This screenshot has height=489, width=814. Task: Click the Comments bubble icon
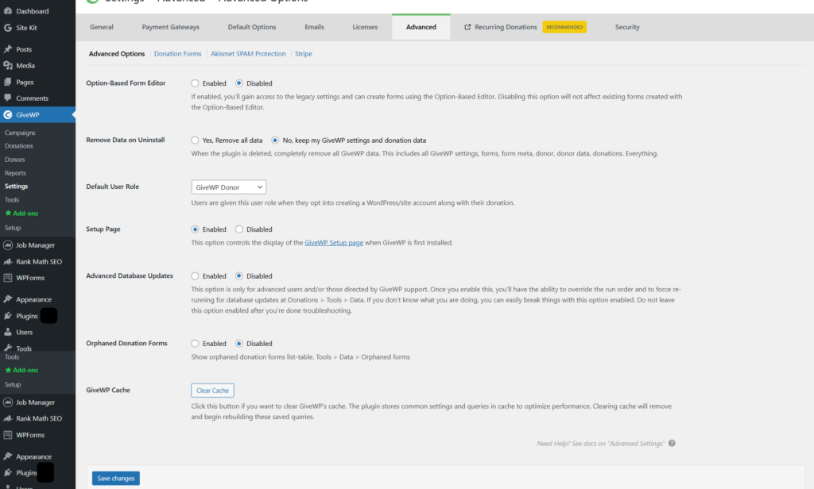coord(8,98)
